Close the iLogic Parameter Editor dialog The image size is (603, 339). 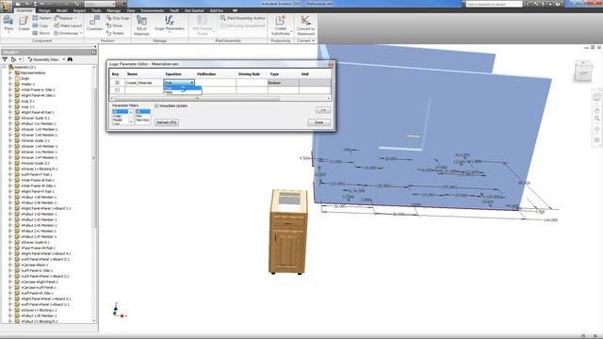point(331,64)
